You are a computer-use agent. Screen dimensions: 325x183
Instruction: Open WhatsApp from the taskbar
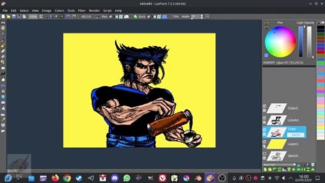tap(126, 178)
